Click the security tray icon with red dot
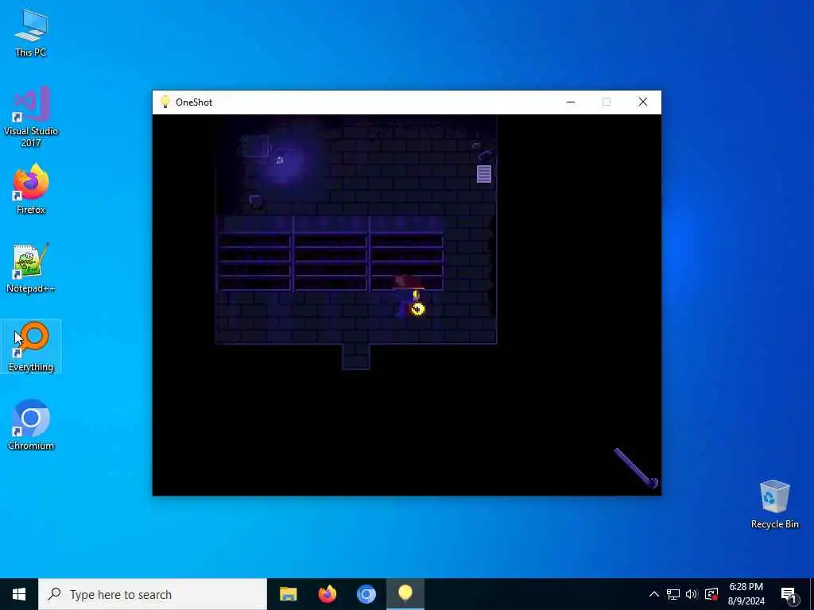Viewport: 814px width, 610px height. [x=711, y=594]
